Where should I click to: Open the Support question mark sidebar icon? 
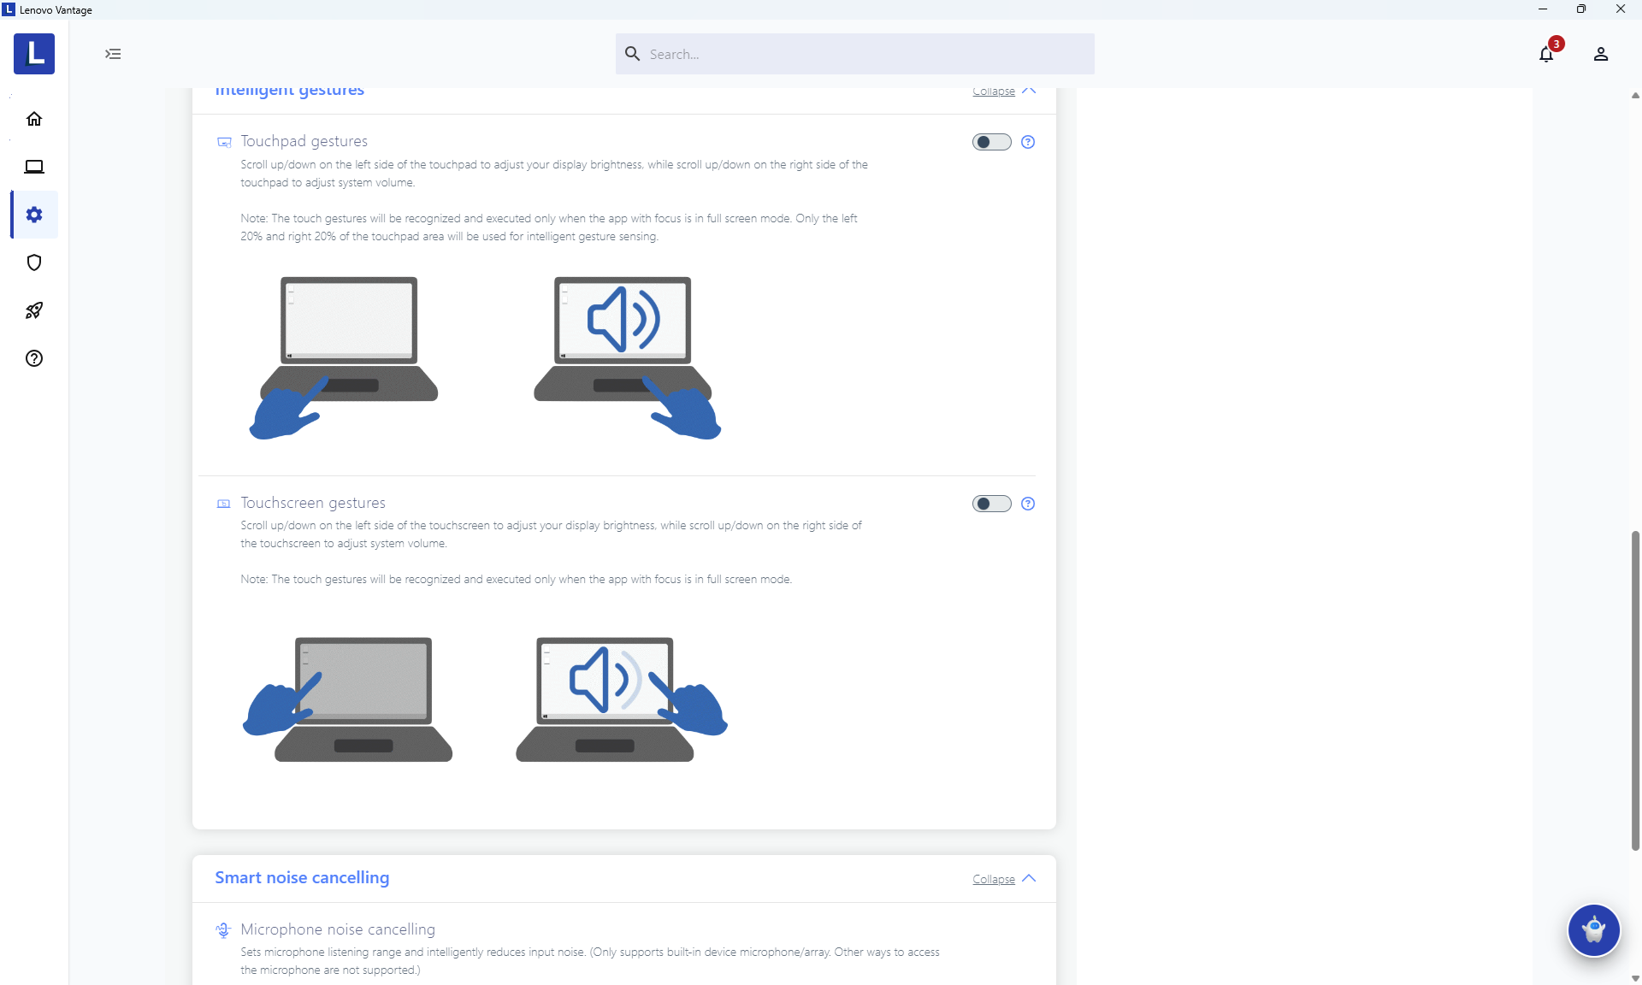pos(34,358)
